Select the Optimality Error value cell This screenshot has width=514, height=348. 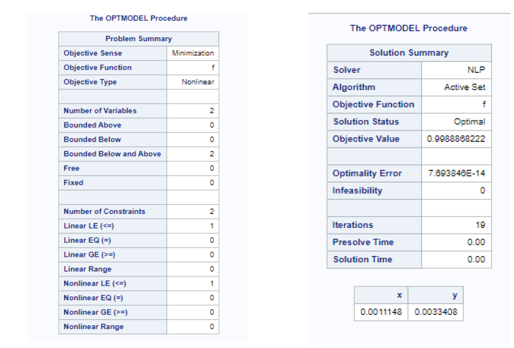point(456,173)
